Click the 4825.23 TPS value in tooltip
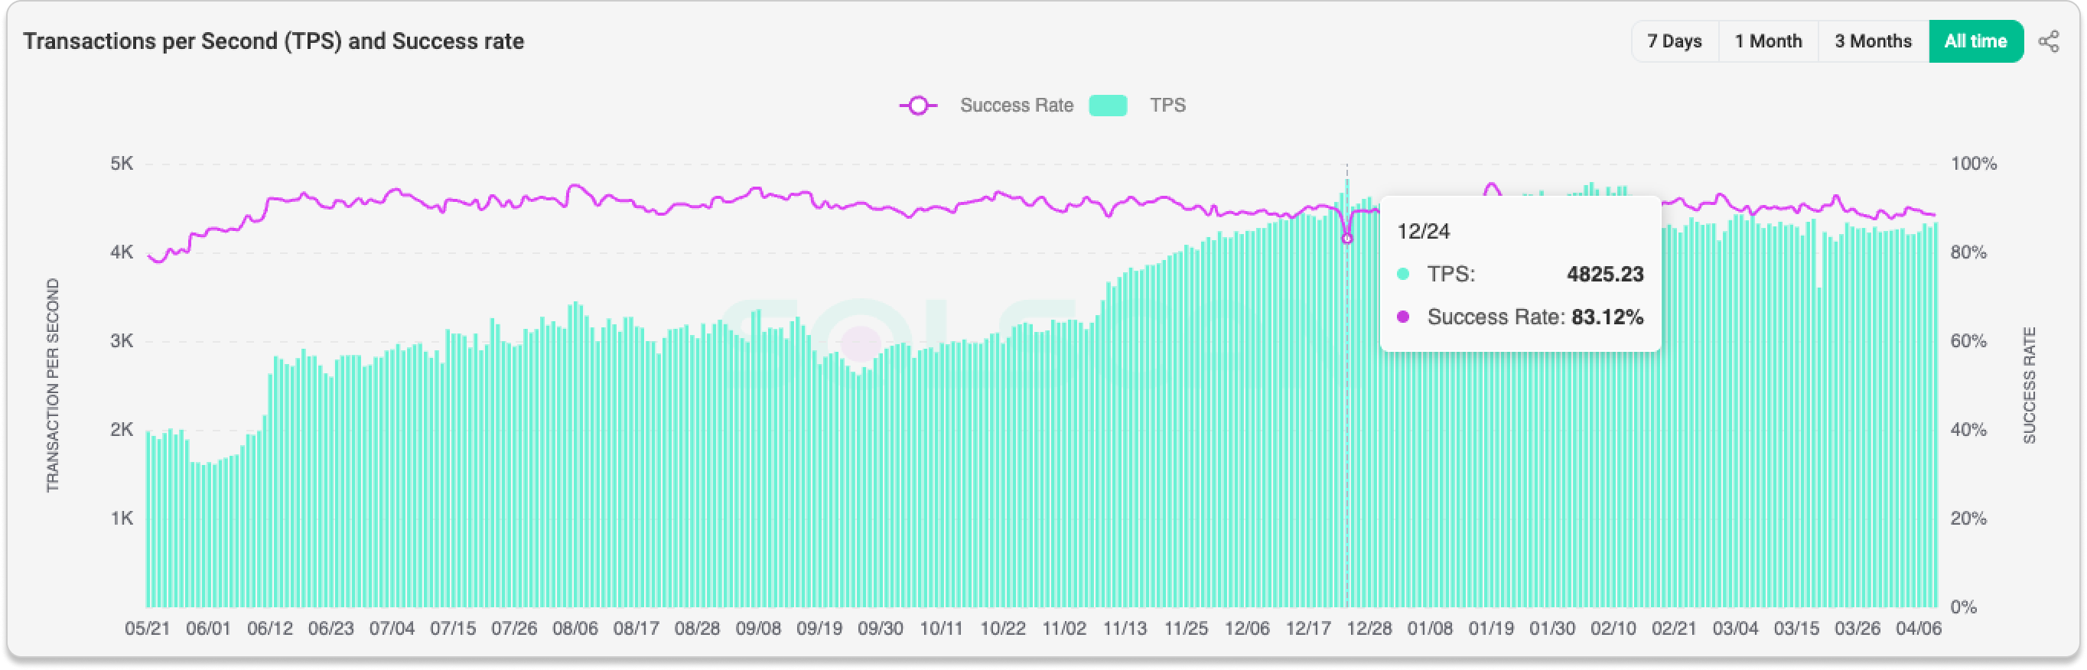Image resolution: width=2087 pixels, height=670 pixels. point(1604,275)
